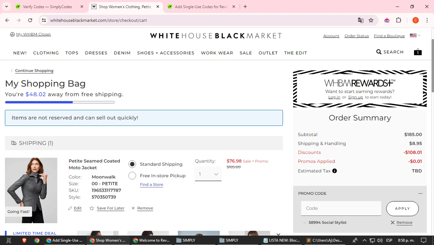Viewport: 434px width, 245px height.
Task: Click the pink extension icon in toolbar
Action: click(387, 20)
